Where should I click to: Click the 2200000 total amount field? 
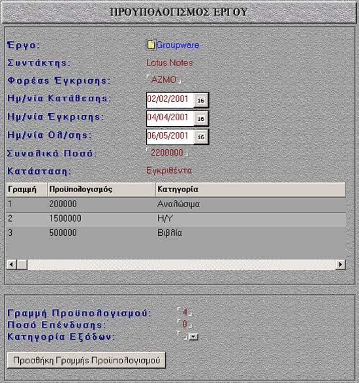pos(167,153)
